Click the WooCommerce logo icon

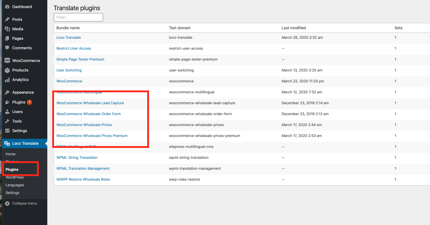pos(7,61)
